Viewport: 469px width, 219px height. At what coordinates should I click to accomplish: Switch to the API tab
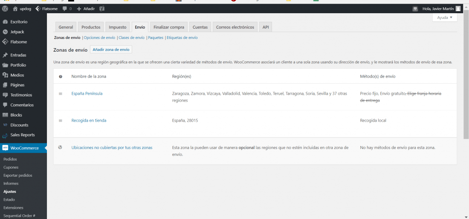266,27
